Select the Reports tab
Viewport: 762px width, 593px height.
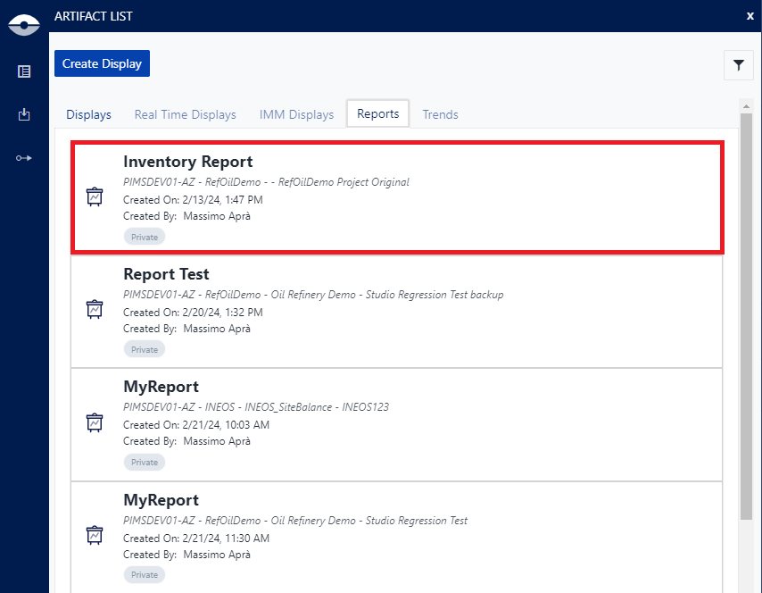pos(377,113)
